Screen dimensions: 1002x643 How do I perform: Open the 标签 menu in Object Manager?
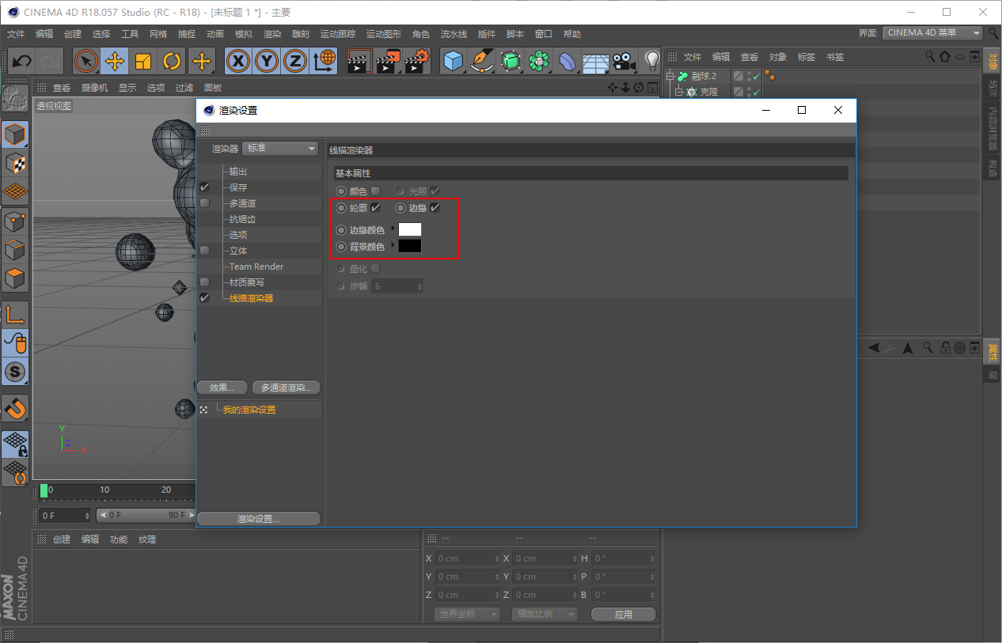[x=806, y=57]
